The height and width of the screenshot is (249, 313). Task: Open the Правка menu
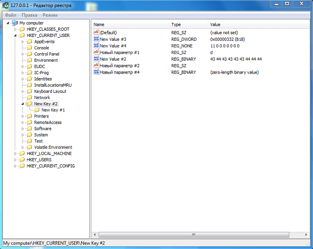(29, 15)
